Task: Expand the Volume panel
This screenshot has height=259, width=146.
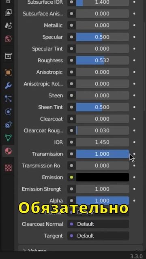Action: click(80, 249)
